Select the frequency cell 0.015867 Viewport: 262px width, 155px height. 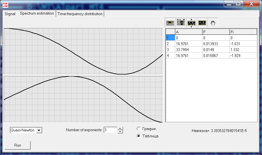pos(216,55)
